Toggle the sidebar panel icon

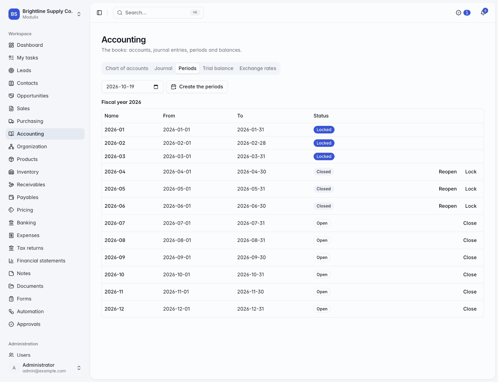pos(99,13)
